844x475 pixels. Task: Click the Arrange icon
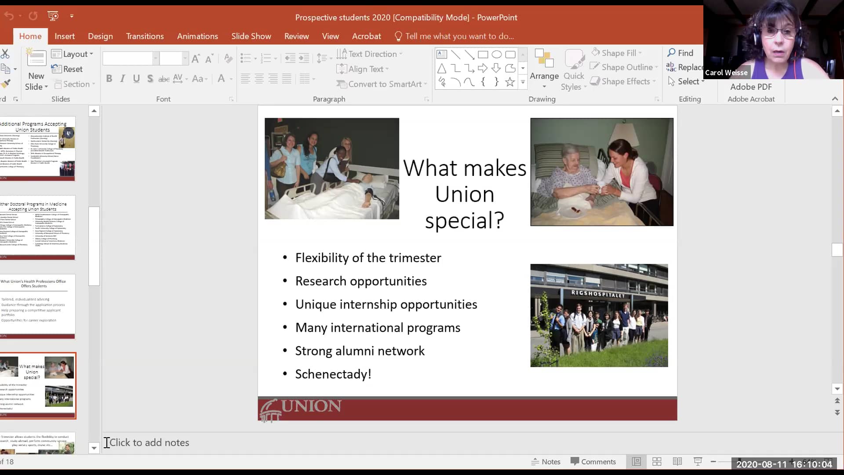click(x=544, y=58)
